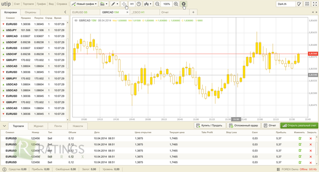This screenshot has height=172, width=319.
Task: Click the clock icon in toolbar
Action: tap(139, 4)
